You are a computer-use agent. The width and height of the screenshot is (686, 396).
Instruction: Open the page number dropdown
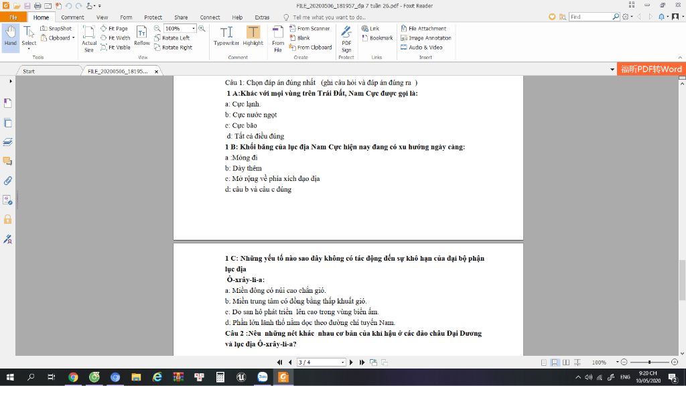click(342, 362)
